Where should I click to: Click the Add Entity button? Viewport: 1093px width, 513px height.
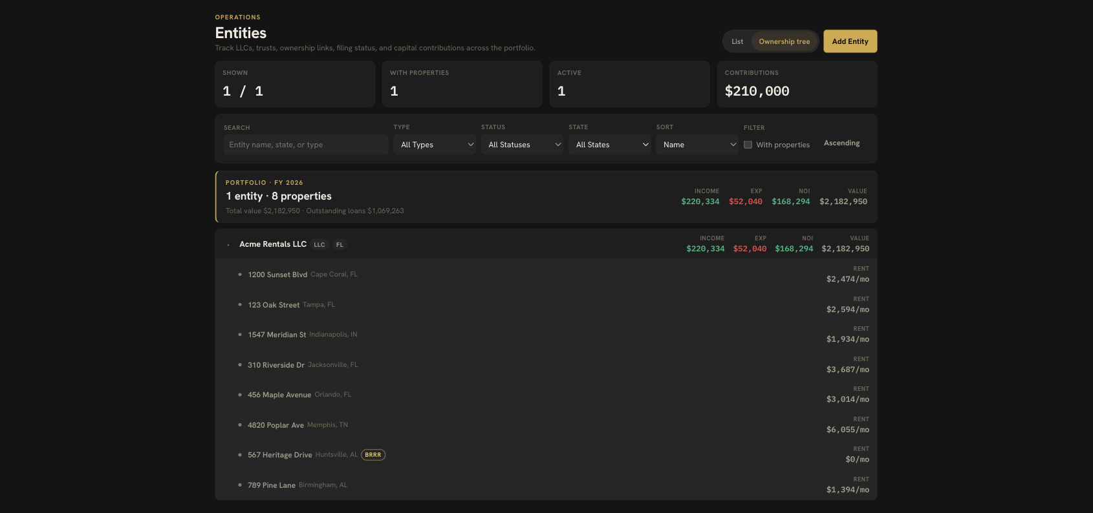[x=850, y=41]
